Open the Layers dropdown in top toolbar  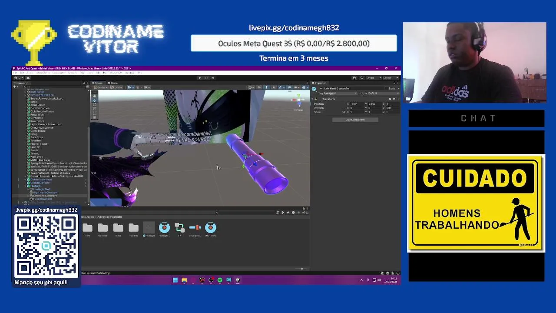[x=374, y=78]
